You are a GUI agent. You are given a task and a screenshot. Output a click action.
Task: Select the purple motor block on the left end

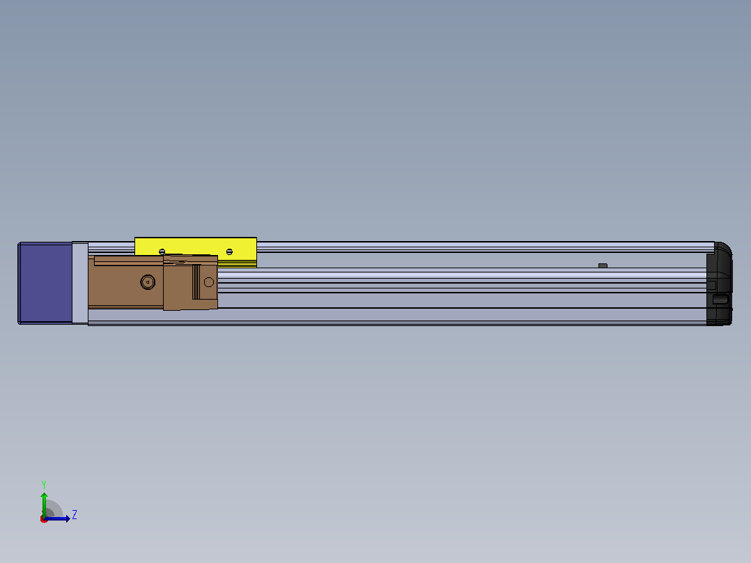pos(45,283)
